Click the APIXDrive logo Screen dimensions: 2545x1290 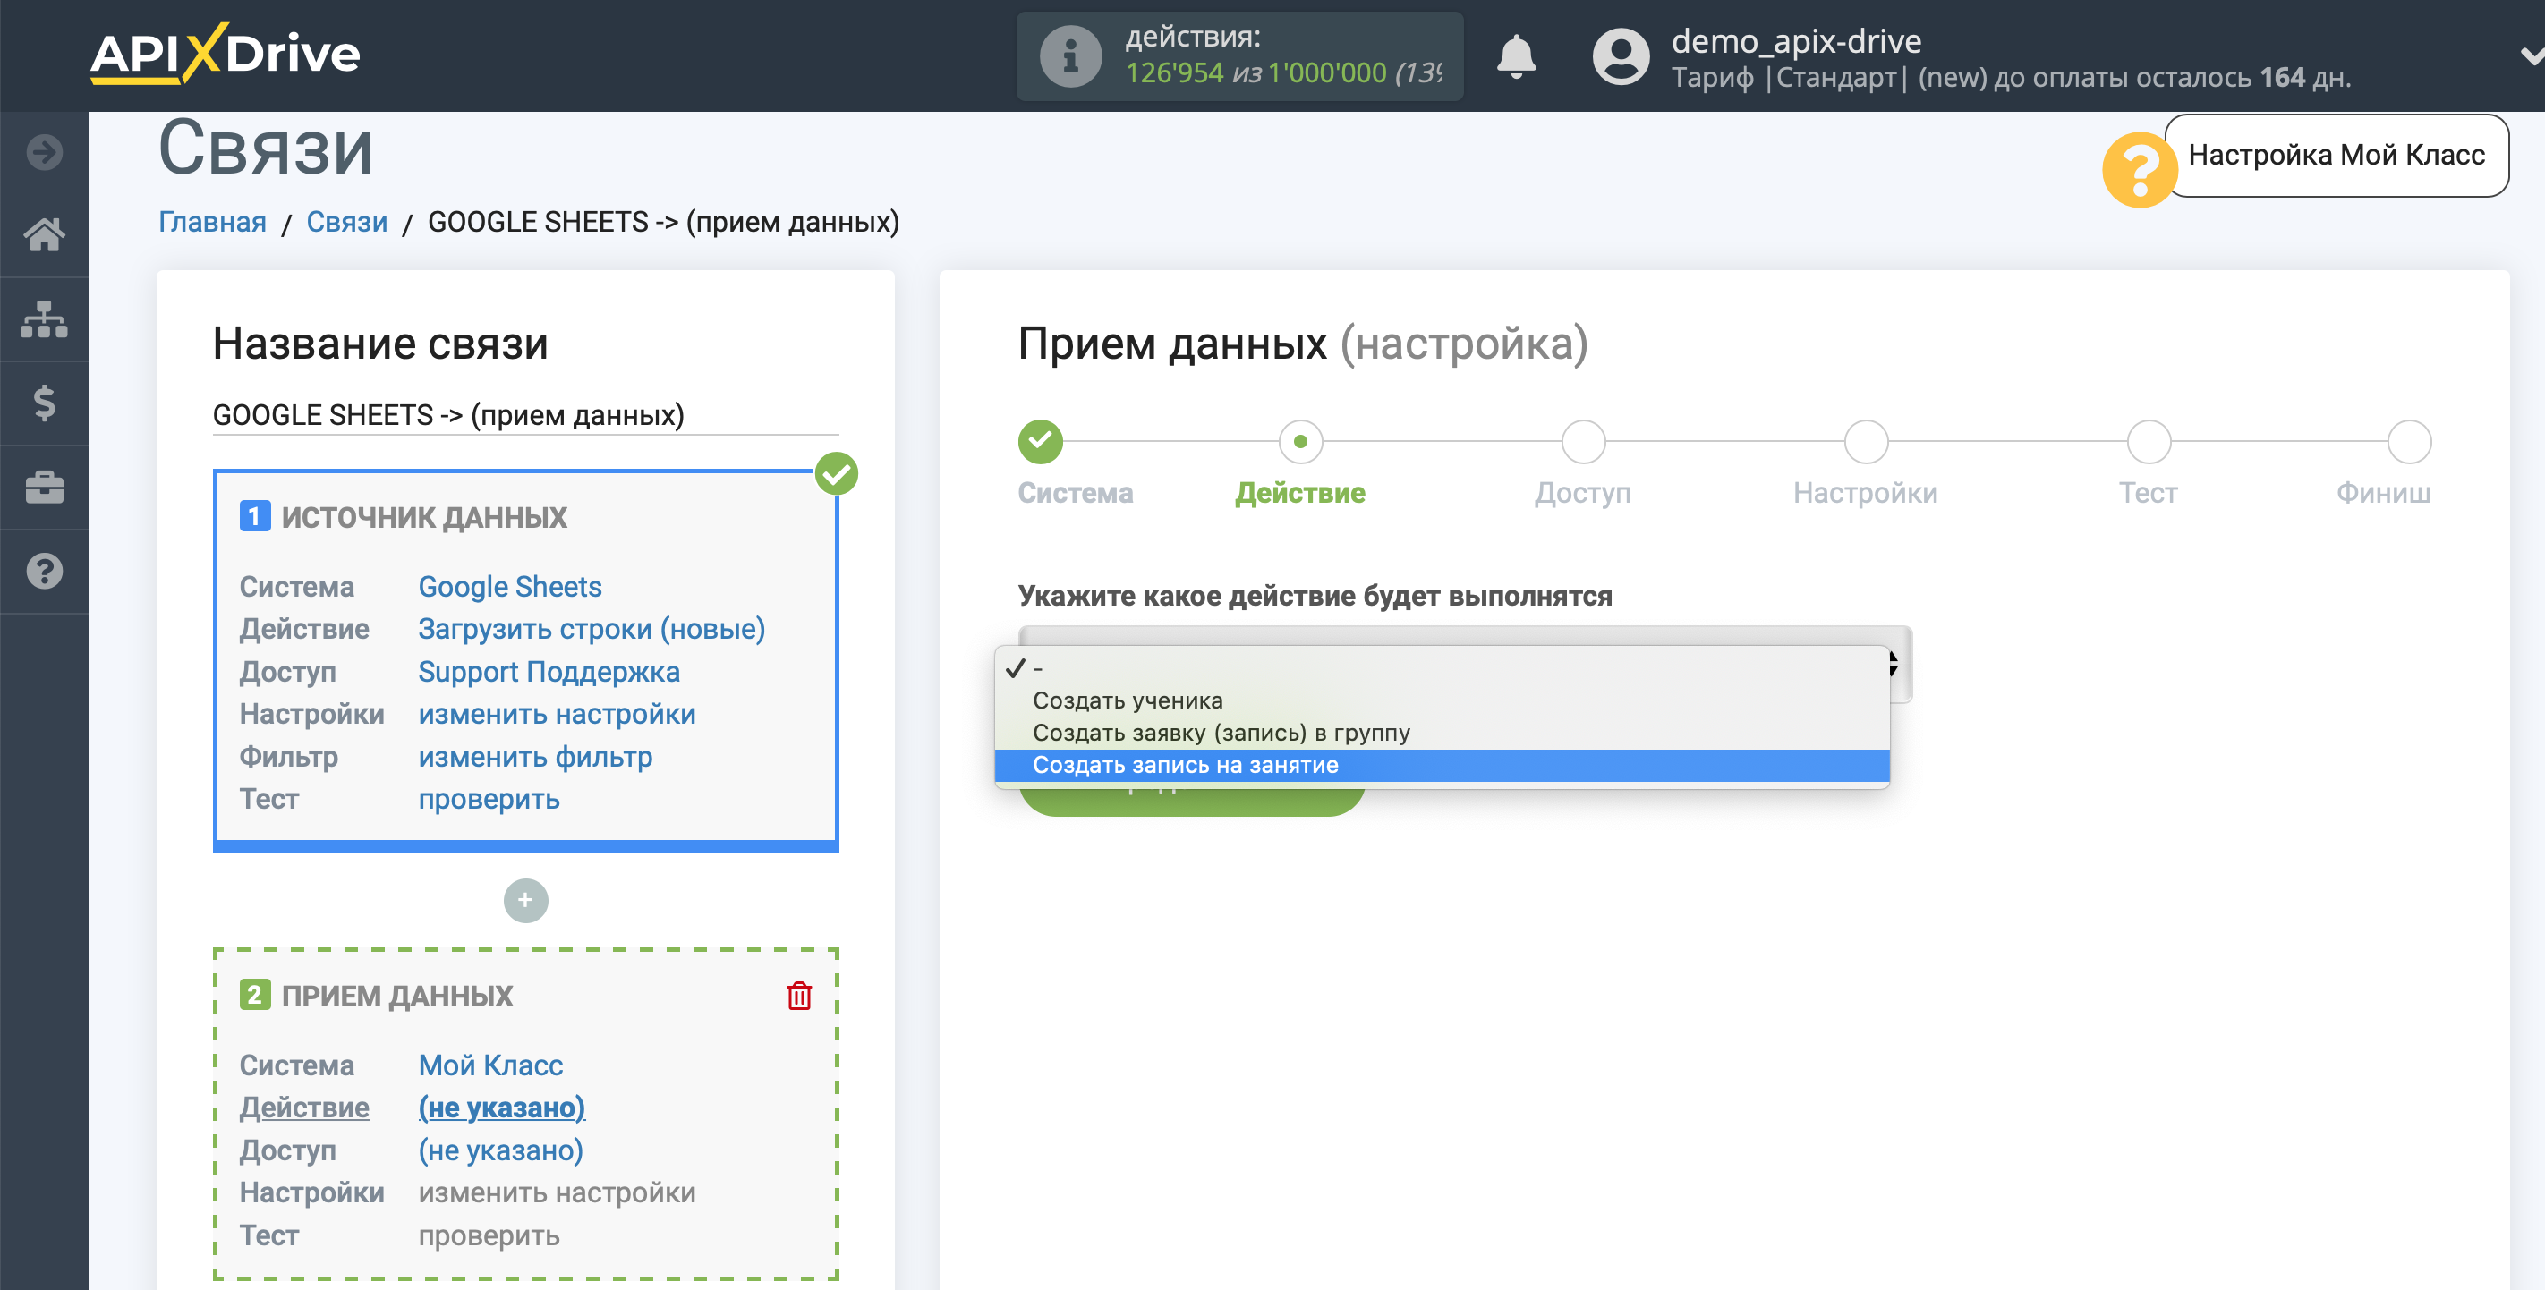click(x=226, y=54)
